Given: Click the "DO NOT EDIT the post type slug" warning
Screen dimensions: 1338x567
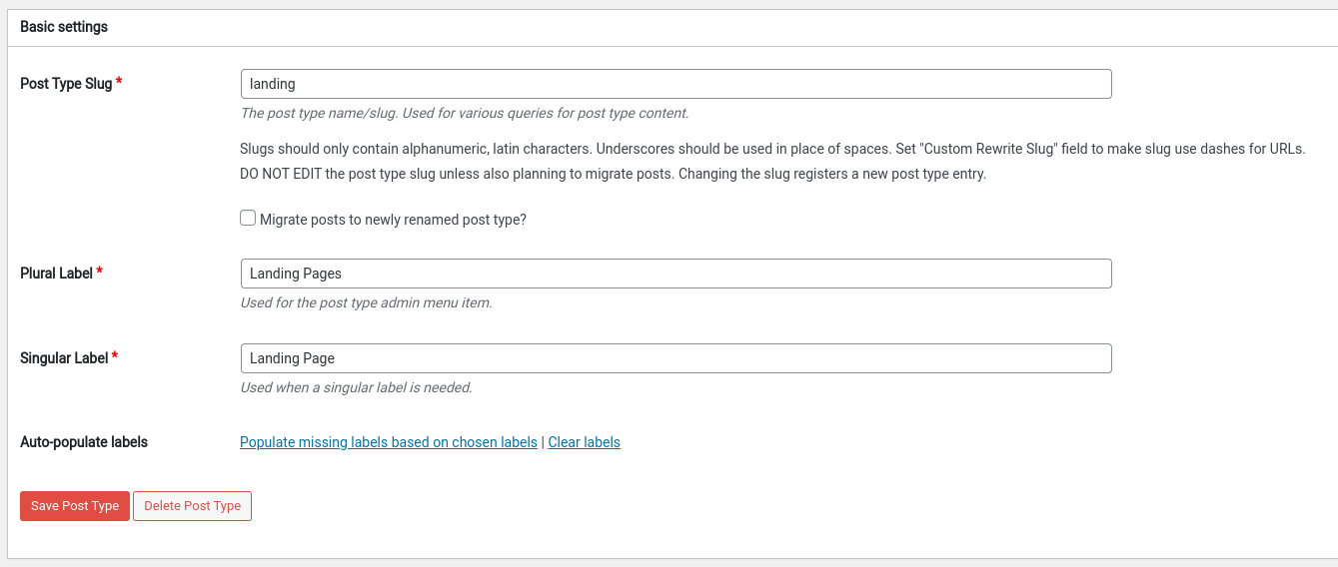Looking at the screenshot, I should [613, 174].
